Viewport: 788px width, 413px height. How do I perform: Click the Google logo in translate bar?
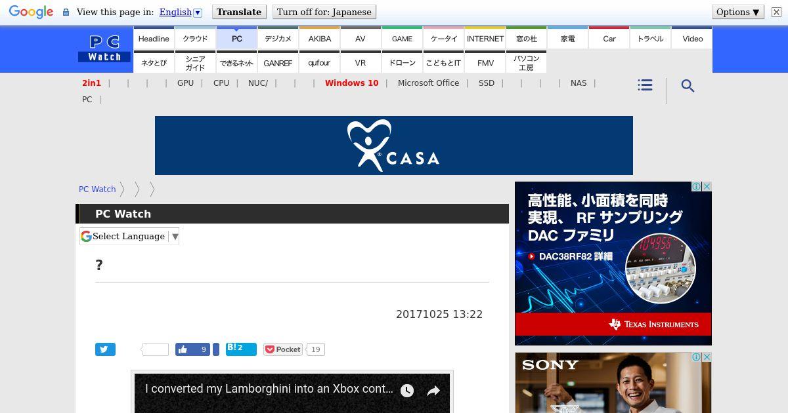[x=31, y=12]
